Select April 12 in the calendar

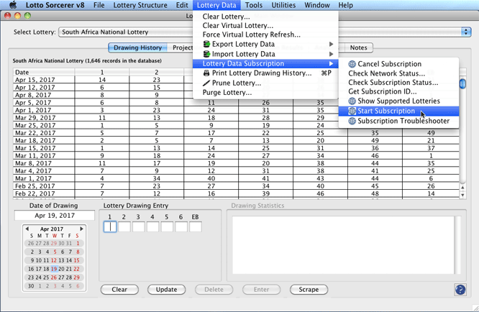click(54, 260)
